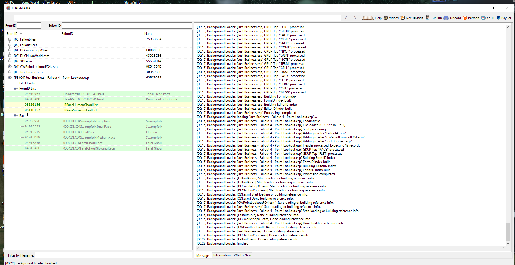Expand the [00] Fallout4.esm node

click(10, 39)
